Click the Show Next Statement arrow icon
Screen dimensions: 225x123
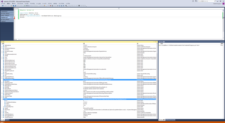[x=57, y=6]
